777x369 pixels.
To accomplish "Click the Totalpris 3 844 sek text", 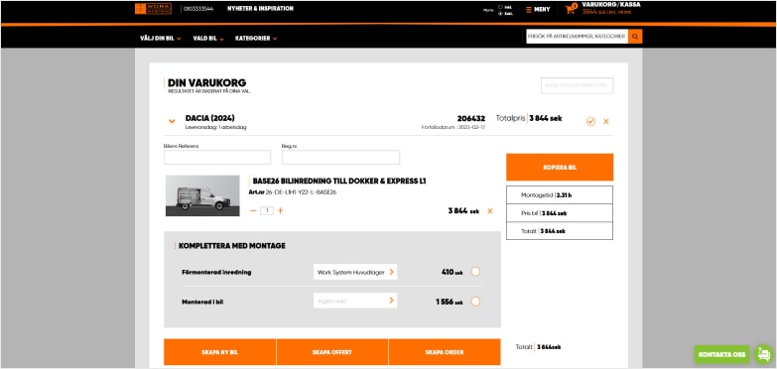I will pos(529,119).
